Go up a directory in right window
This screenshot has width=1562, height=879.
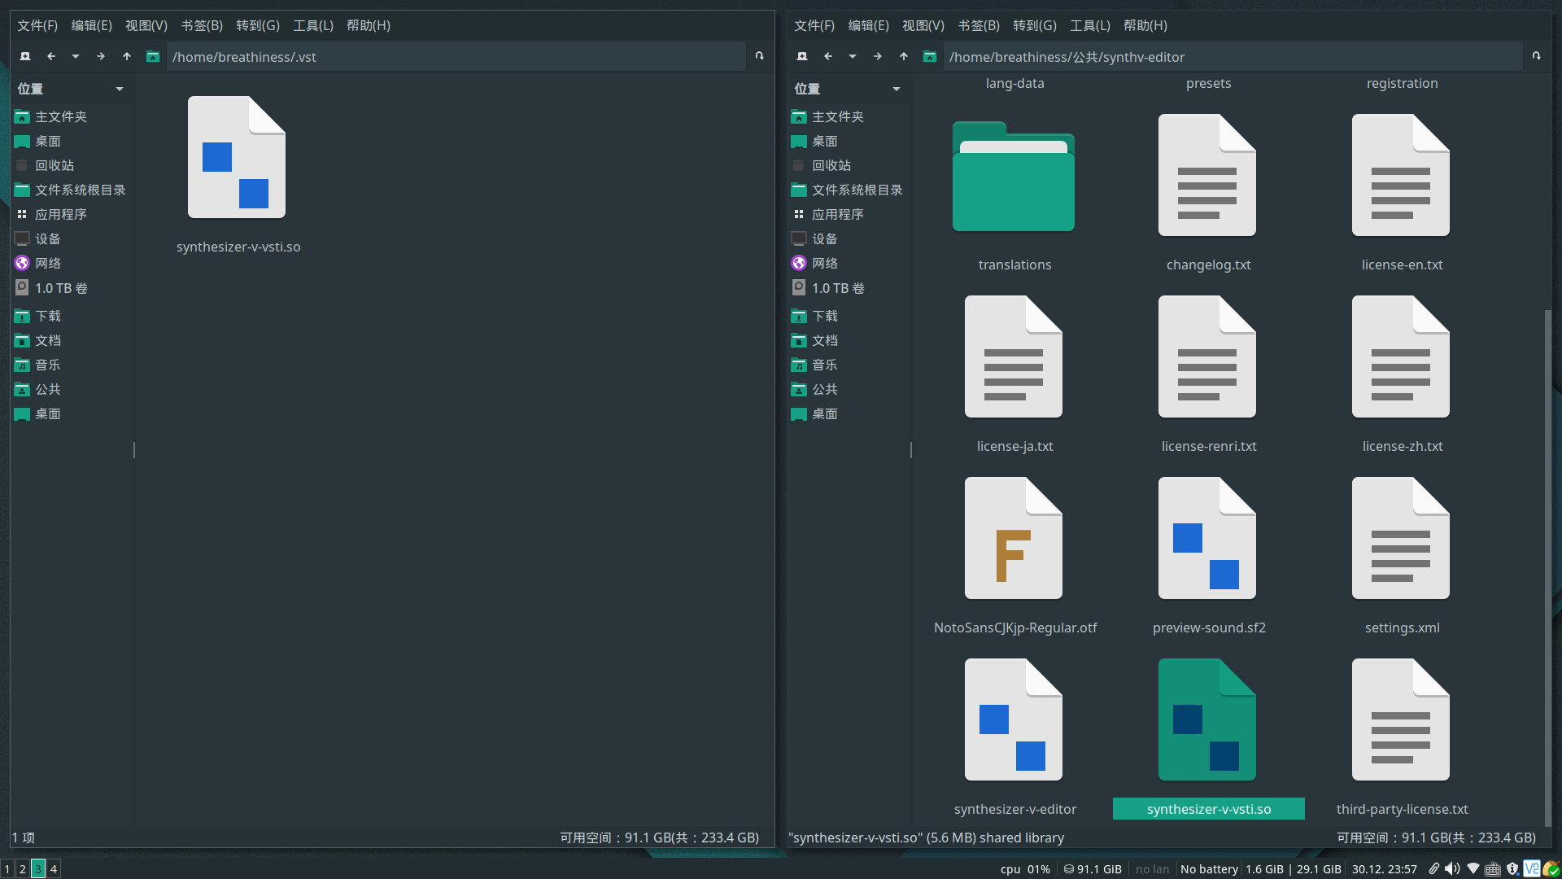[904, 56]
